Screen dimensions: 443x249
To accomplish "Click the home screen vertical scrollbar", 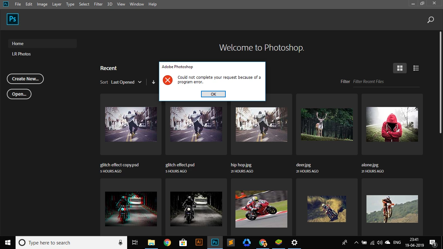I will tap(440, 82).
